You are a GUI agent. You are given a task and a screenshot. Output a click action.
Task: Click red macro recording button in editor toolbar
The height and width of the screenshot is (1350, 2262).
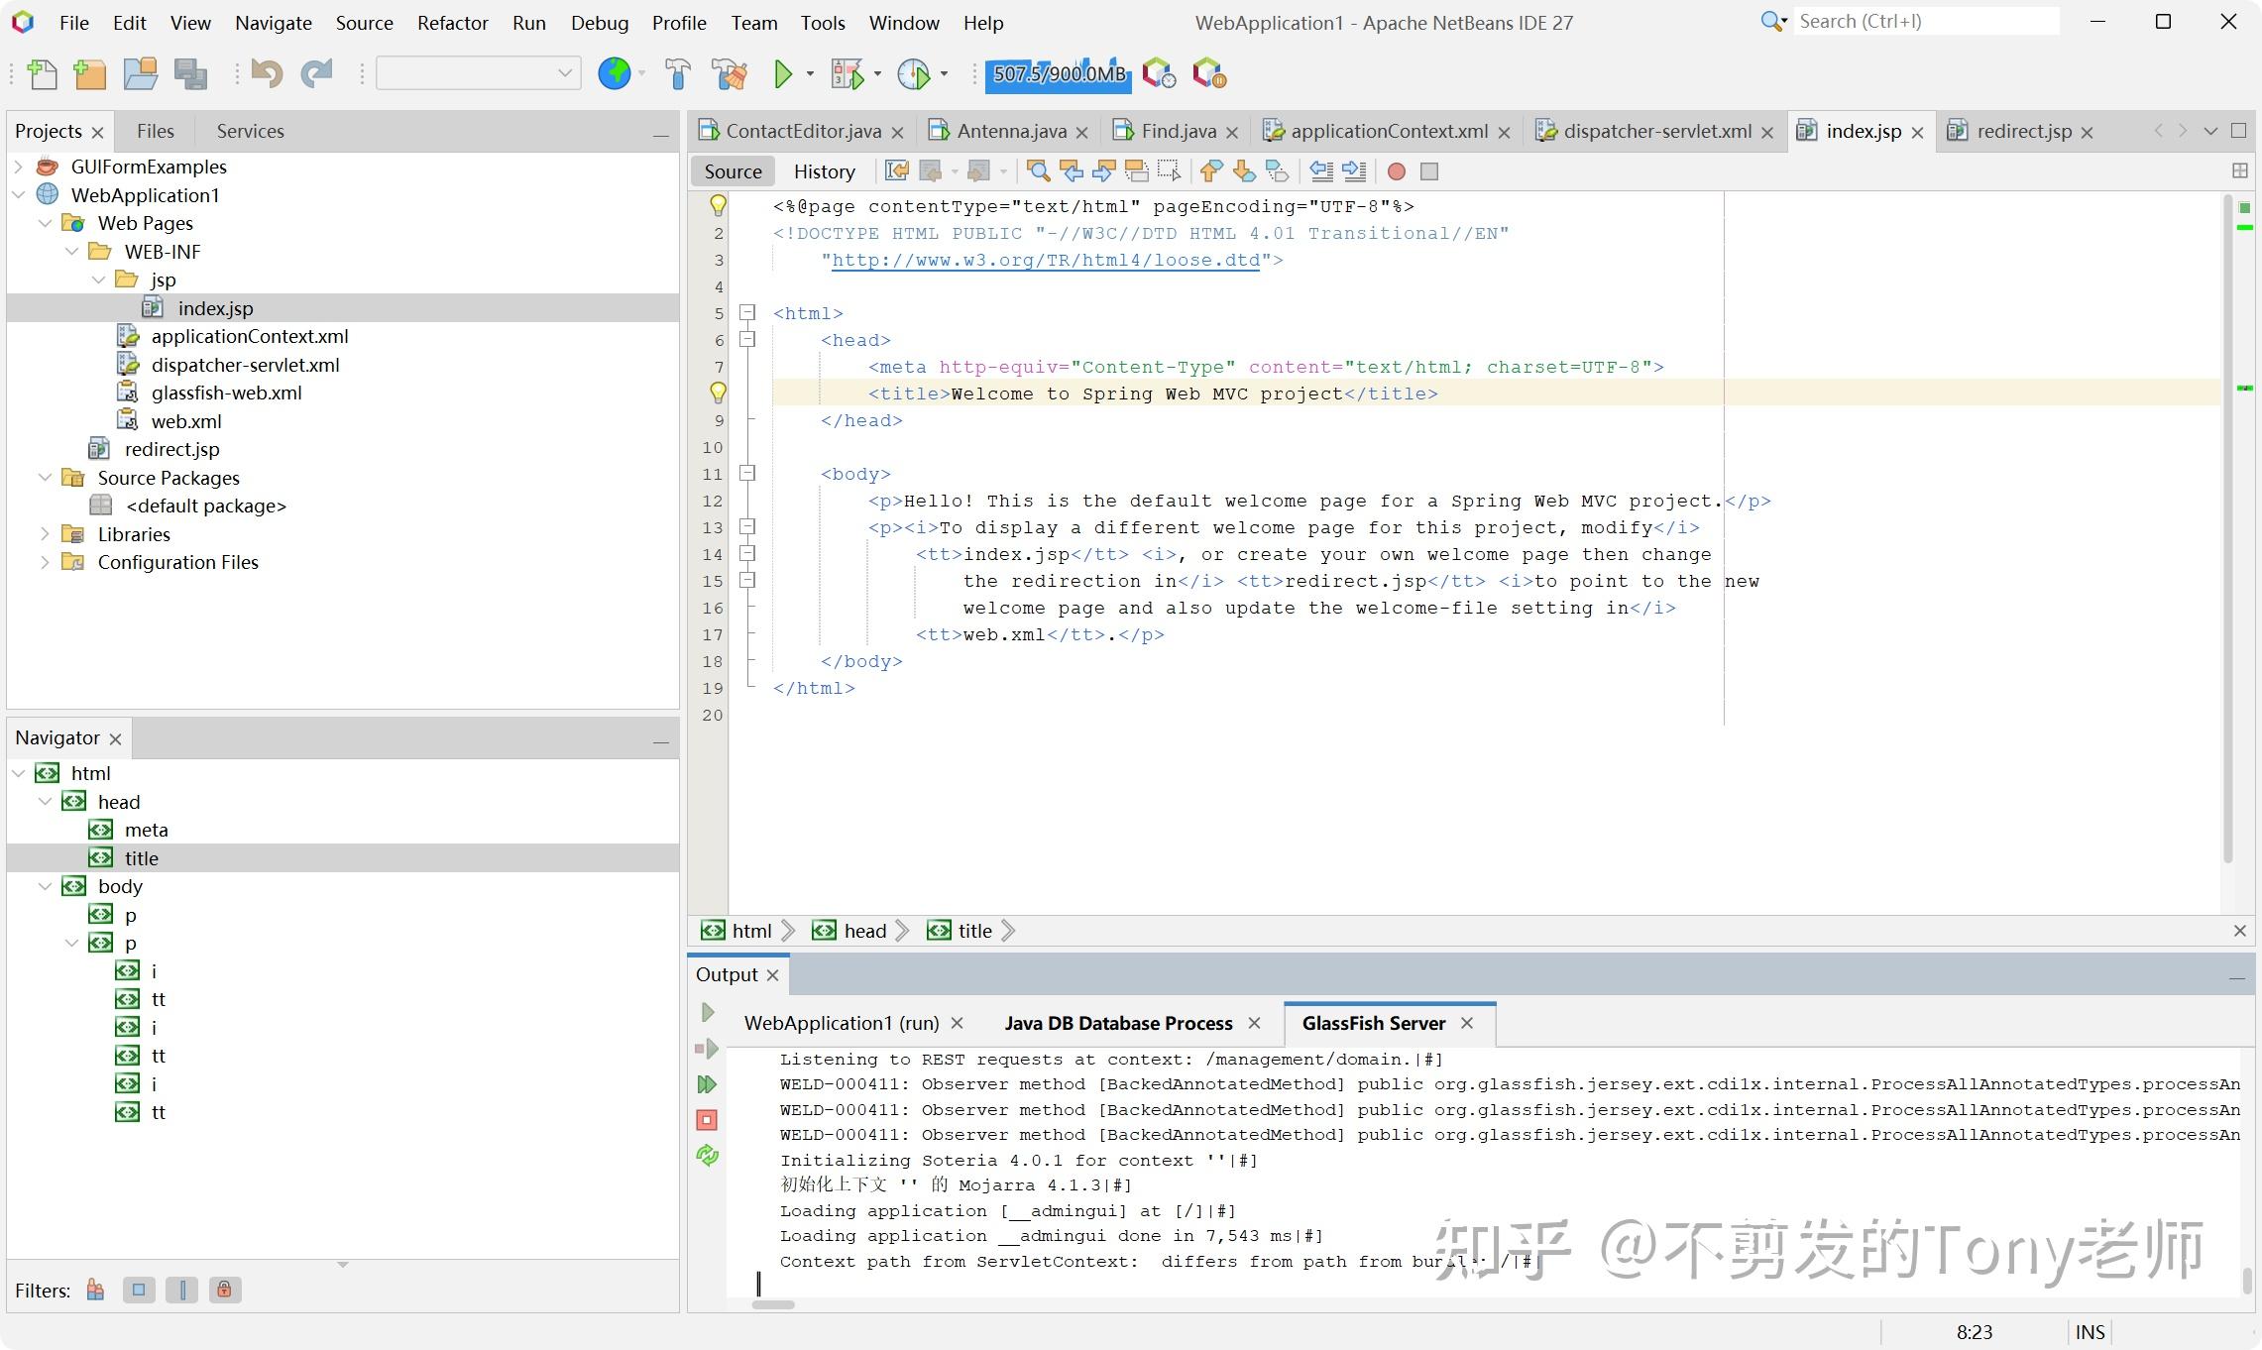(1396, 171)
